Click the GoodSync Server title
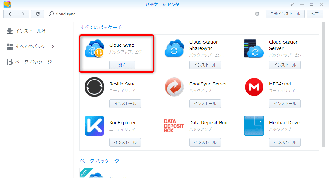 click(208, 84)
